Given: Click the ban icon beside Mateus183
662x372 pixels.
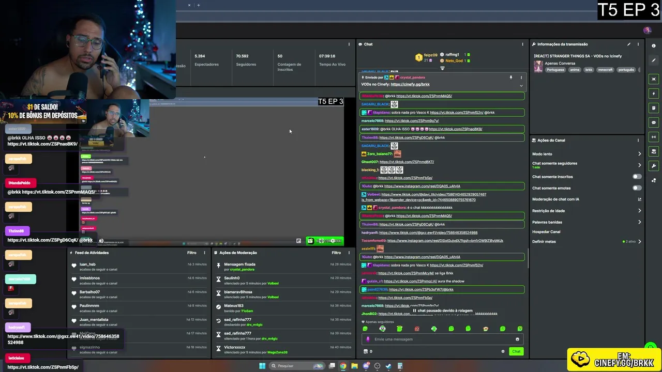Looking at the screenshot, I should tap(218, 306).
